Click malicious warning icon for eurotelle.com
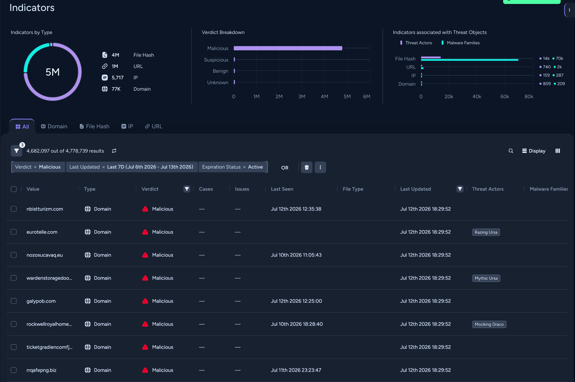Viewport: 575px width, 382px height. click(x=145, y=232)
